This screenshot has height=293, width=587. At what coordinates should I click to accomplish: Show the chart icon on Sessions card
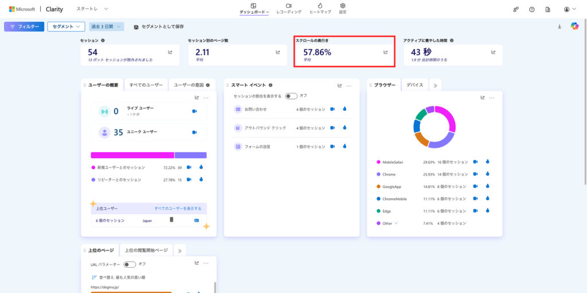coord(170,52)
